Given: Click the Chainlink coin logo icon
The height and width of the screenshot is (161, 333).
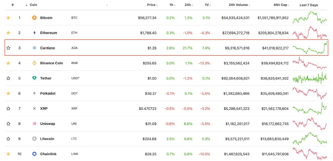Looking at the screenshot, I should pyautogui.click(x=34, y=154).
